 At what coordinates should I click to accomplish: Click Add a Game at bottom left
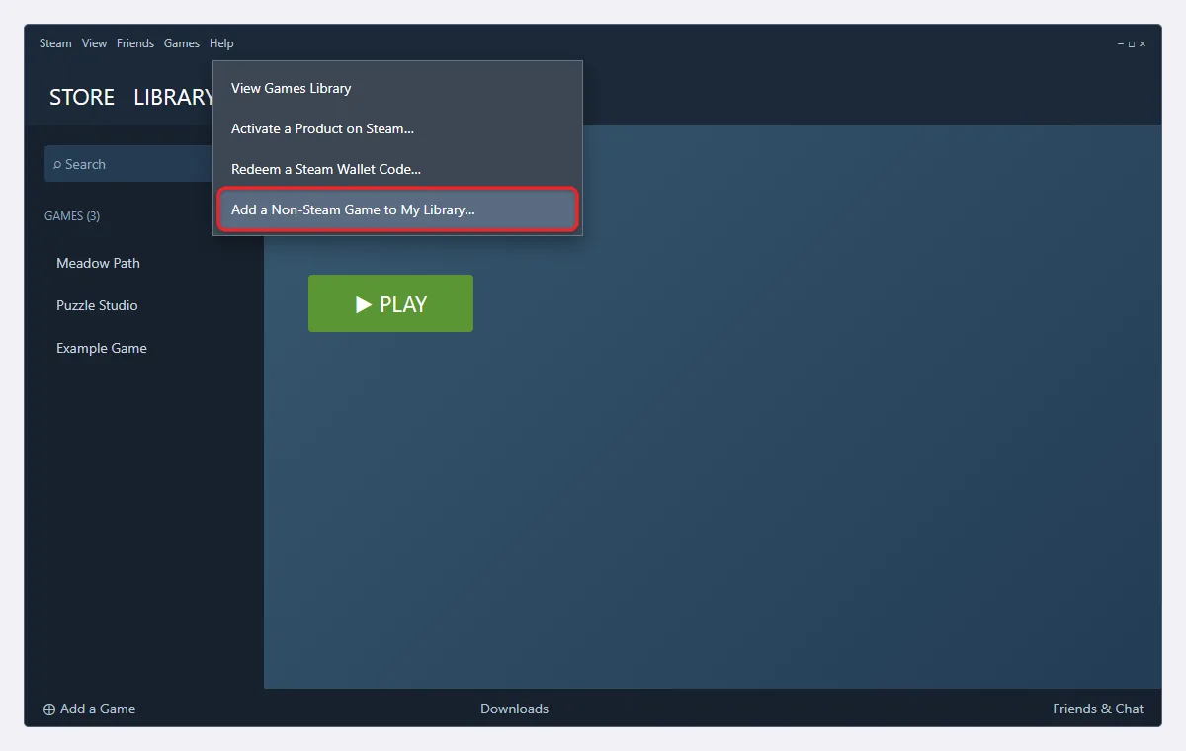pos(90,709)
